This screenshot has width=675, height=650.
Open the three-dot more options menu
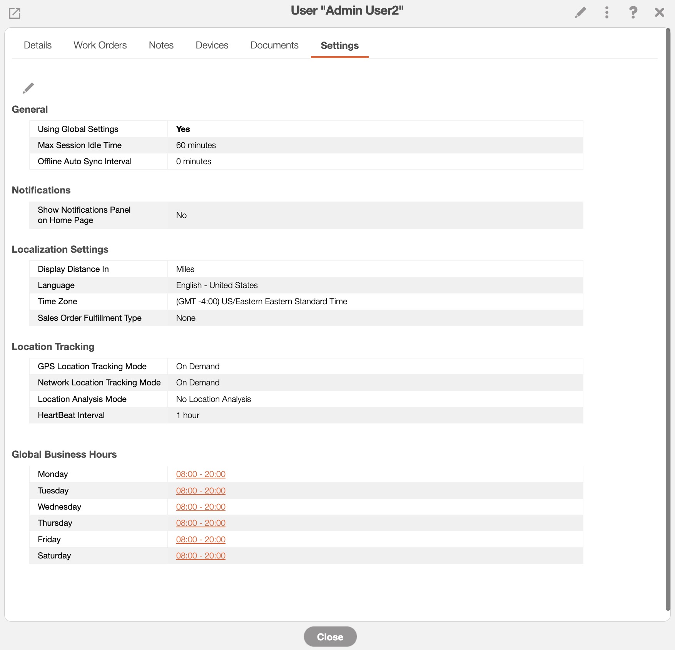tap(606, 13)
